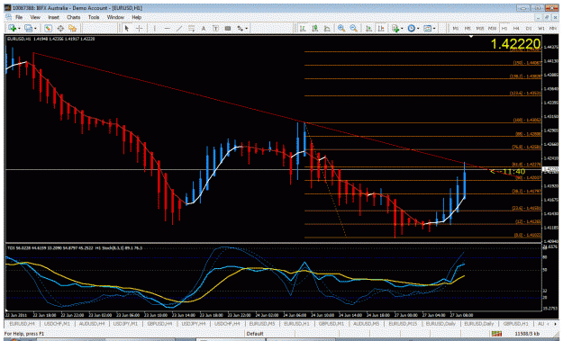The width and height of the screenshot is (563, 341).
Task: Switch to the M5 timeframe
Action: 468,28
